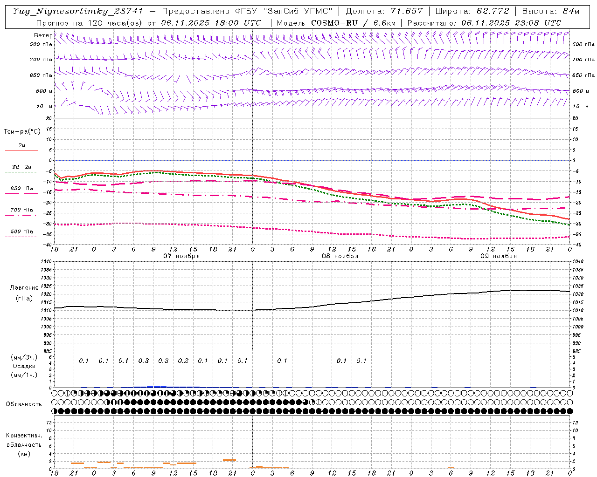Click the Тем-ра(°C) legend title

click(22, 132)
